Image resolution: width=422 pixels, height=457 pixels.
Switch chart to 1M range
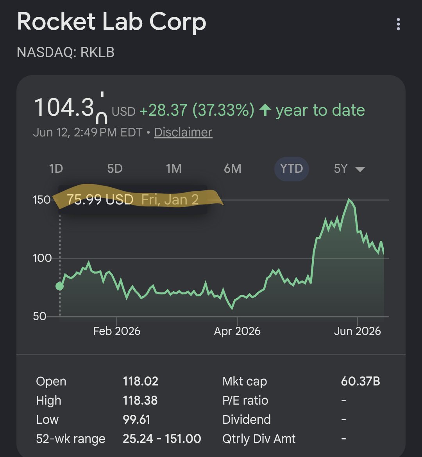tap(173, 169)
